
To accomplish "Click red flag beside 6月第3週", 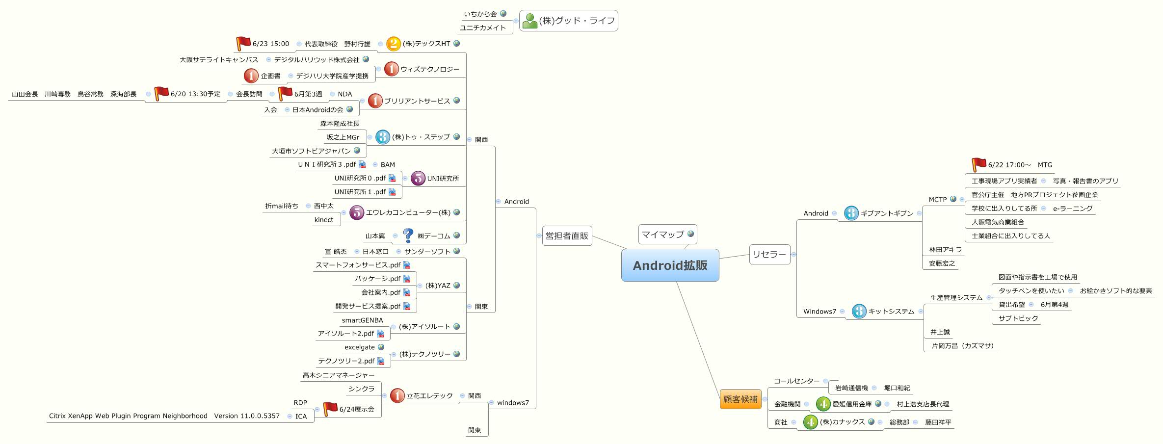I will pos(285,94).
